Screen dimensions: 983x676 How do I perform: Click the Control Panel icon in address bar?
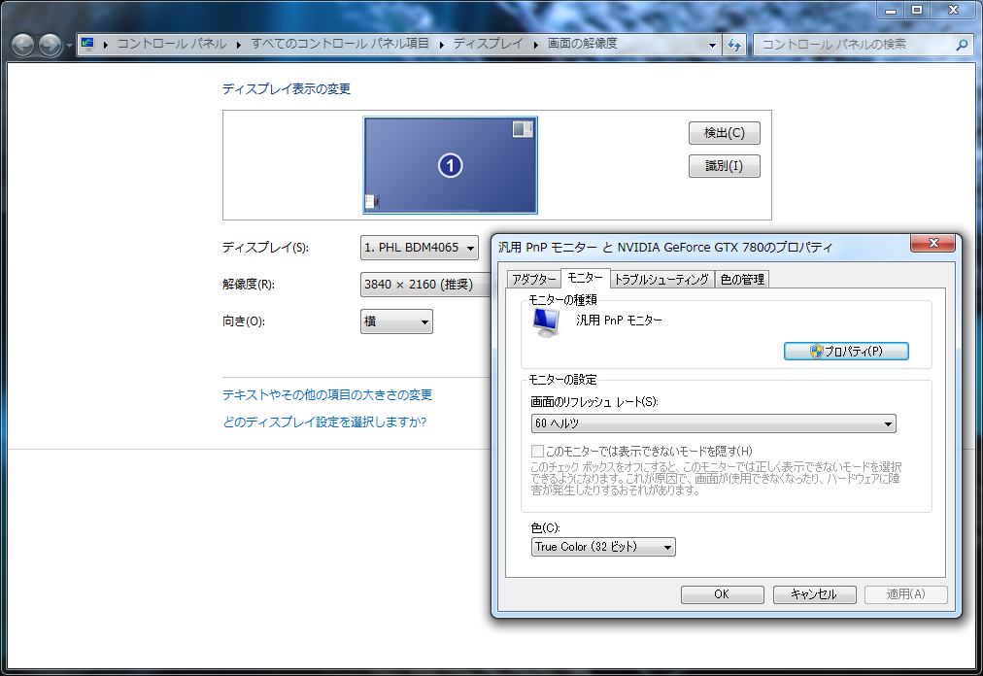pyautogui.click(x=87, y=44)
